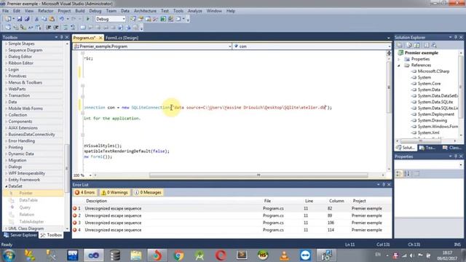Open Visual Studio in Windows taskbar
The width and height of the screenshot is (466, 262).
coord(94,255)
